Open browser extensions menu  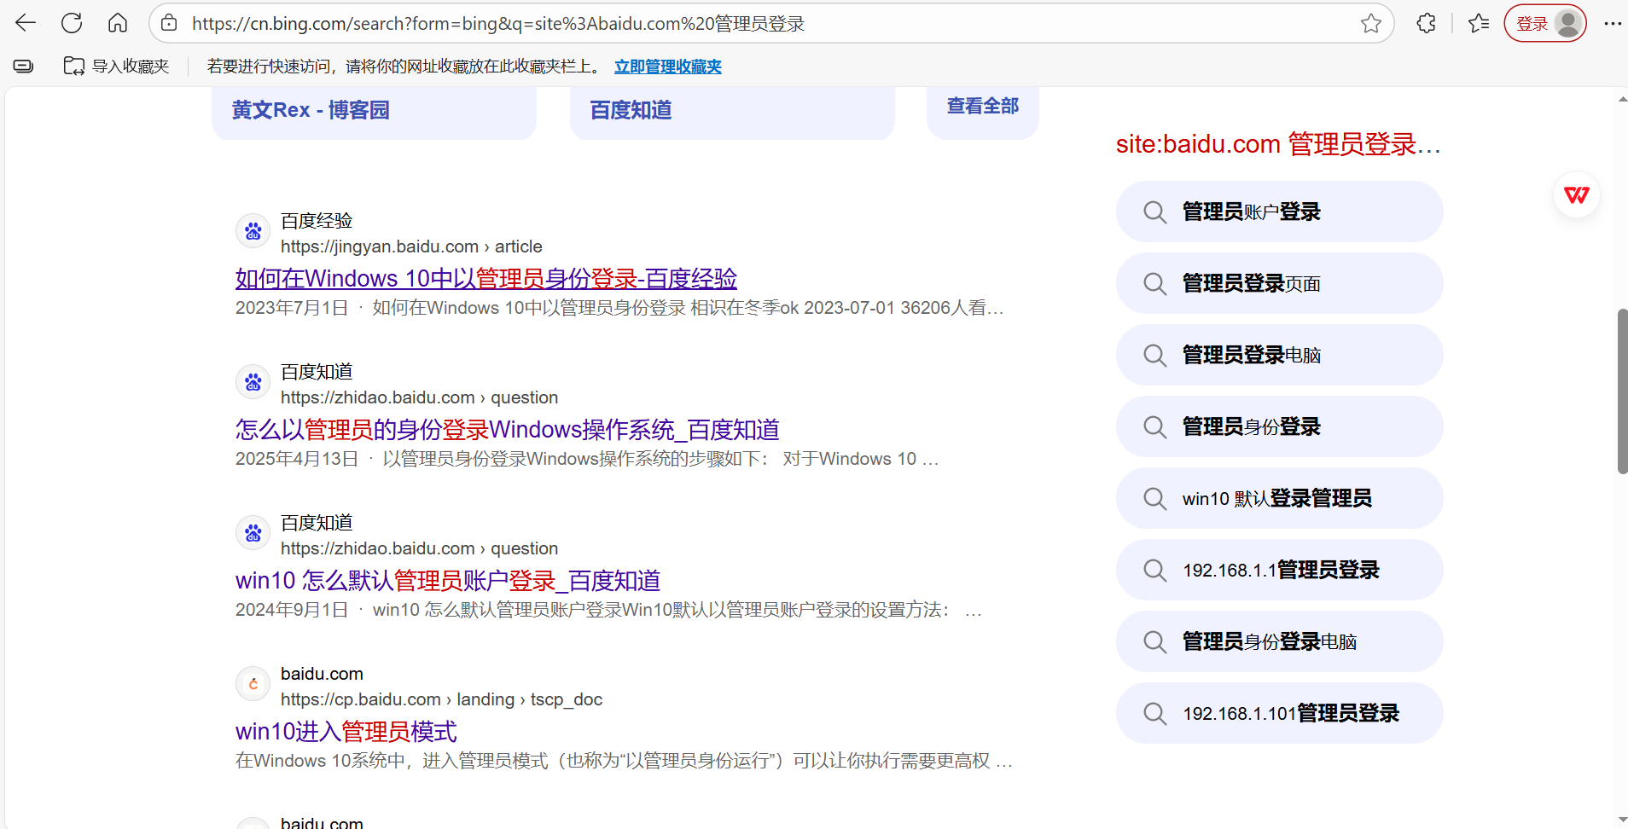click(1426, 23)
